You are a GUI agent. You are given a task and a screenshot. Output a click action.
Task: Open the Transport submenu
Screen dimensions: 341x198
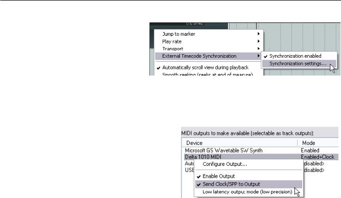(209, 48)
